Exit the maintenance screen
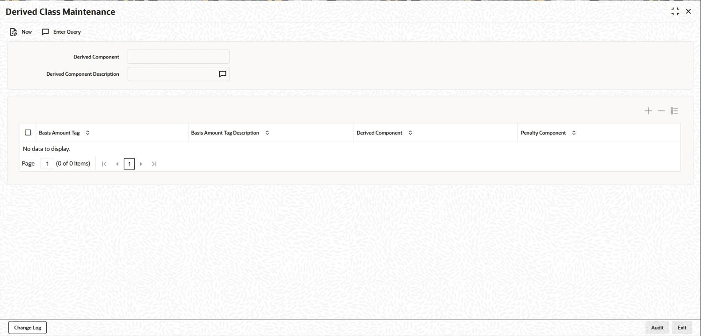Viewport: 701px width, 336px height. coord(682,328)
